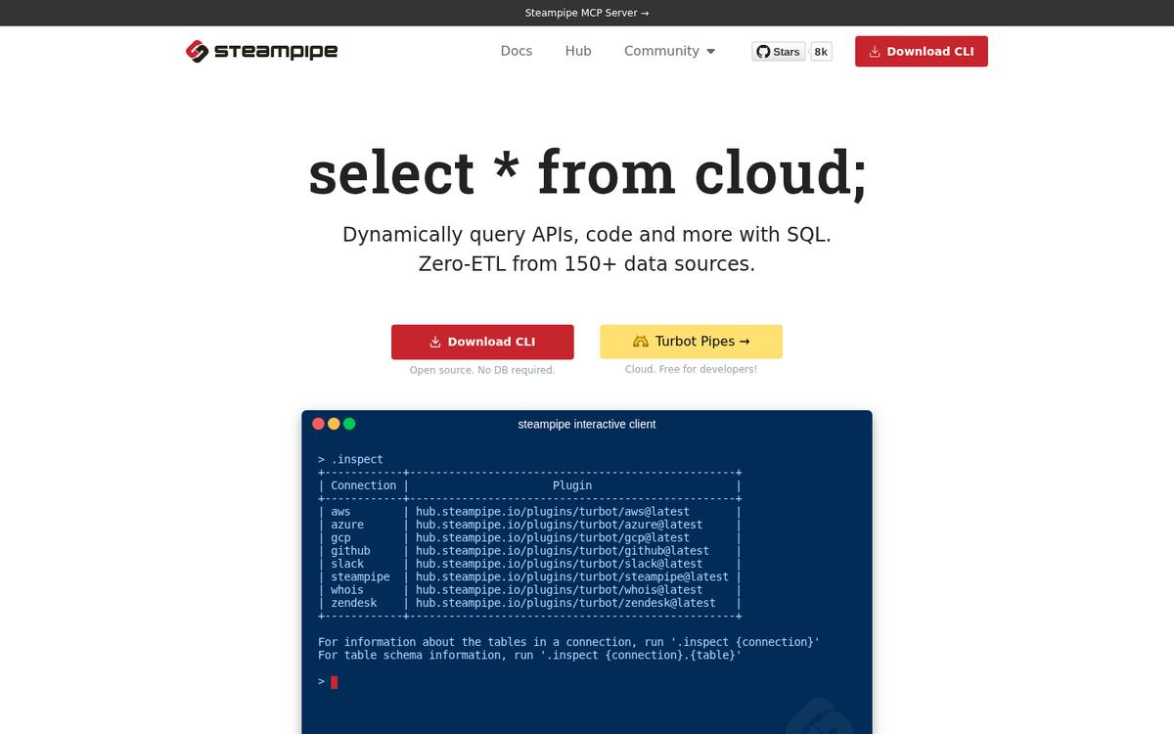Click the terminal prompt cursor

334,682
